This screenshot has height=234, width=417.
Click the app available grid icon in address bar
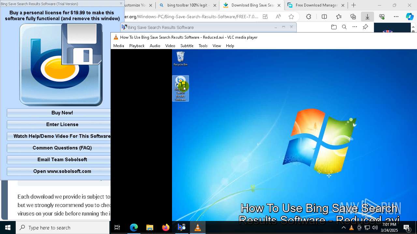(x=265, y=17)
